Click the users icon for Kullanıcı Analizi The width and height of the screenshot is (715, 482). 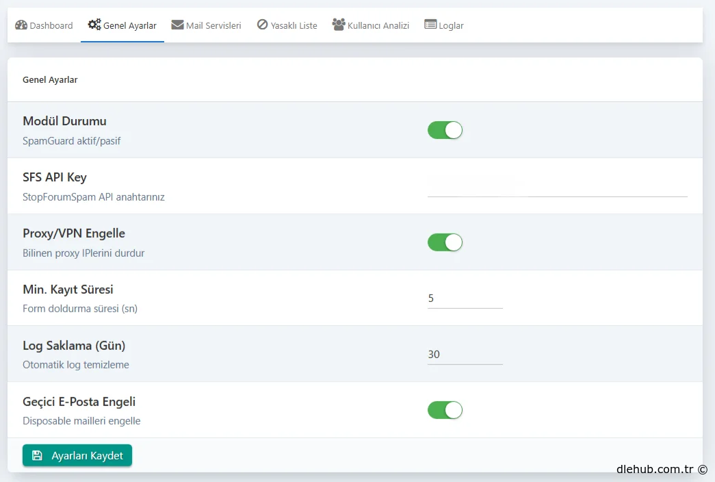pyautogui.click(x=339, y=25)
